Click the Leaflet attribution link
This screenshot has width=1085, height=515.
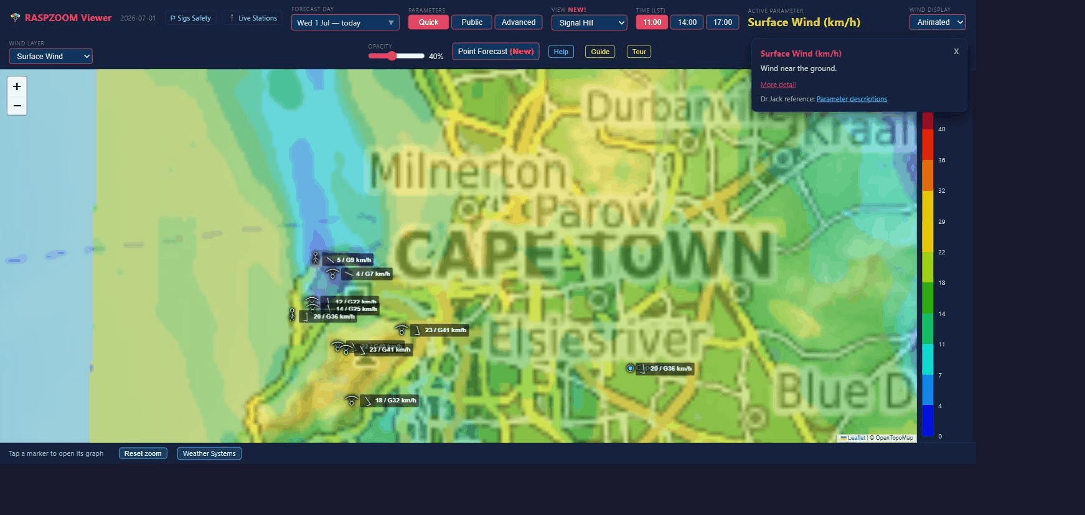[853, 438]
